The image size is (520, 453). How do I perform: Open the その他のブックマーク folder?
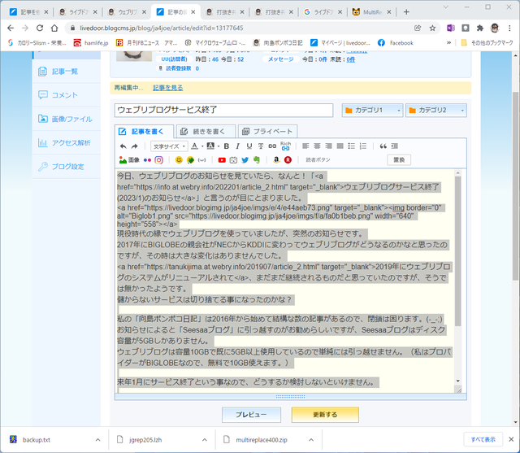tap(487, 42)
